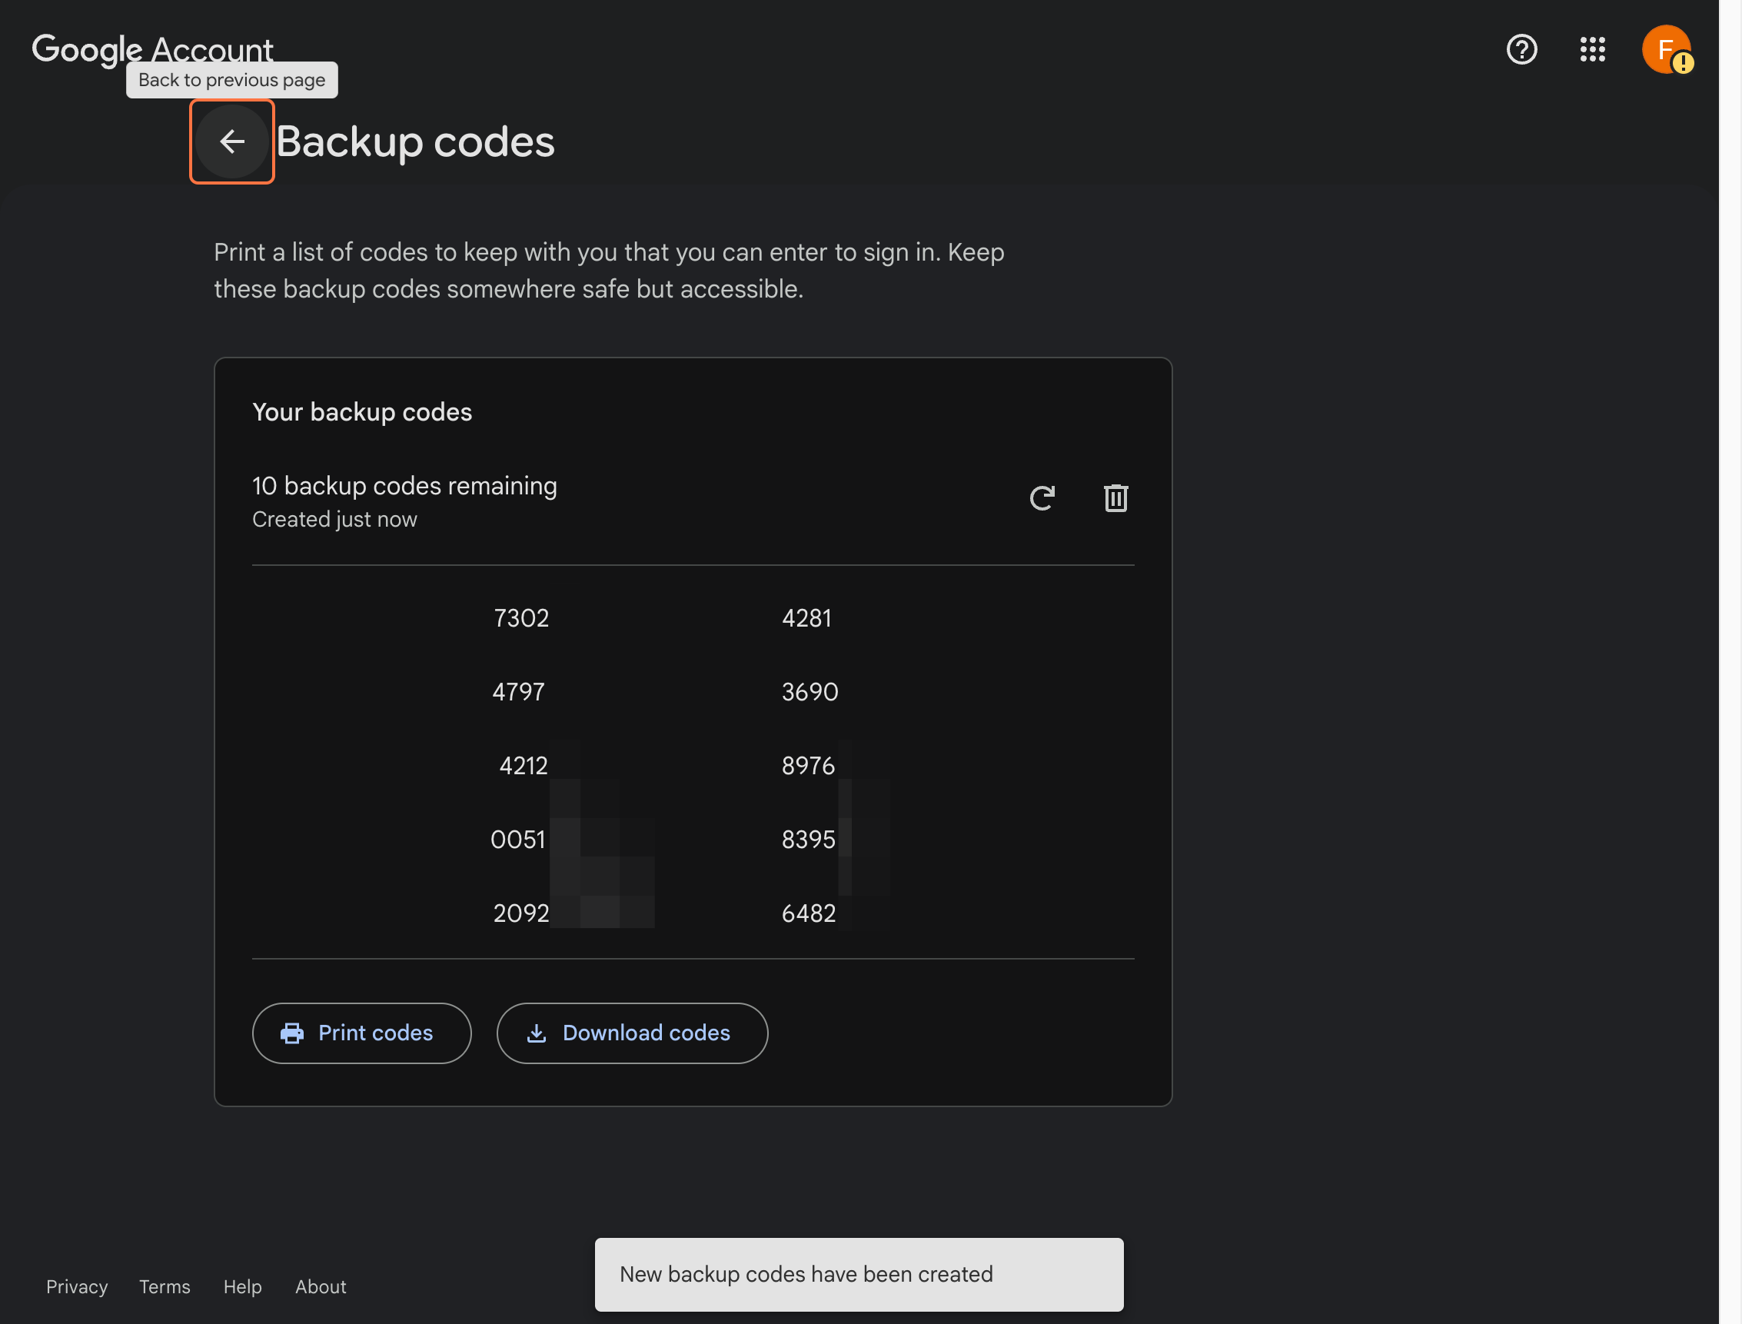This screenshot has height=1324, width=1742.
Task: Open the Terms page
Action: [164, 1286]
